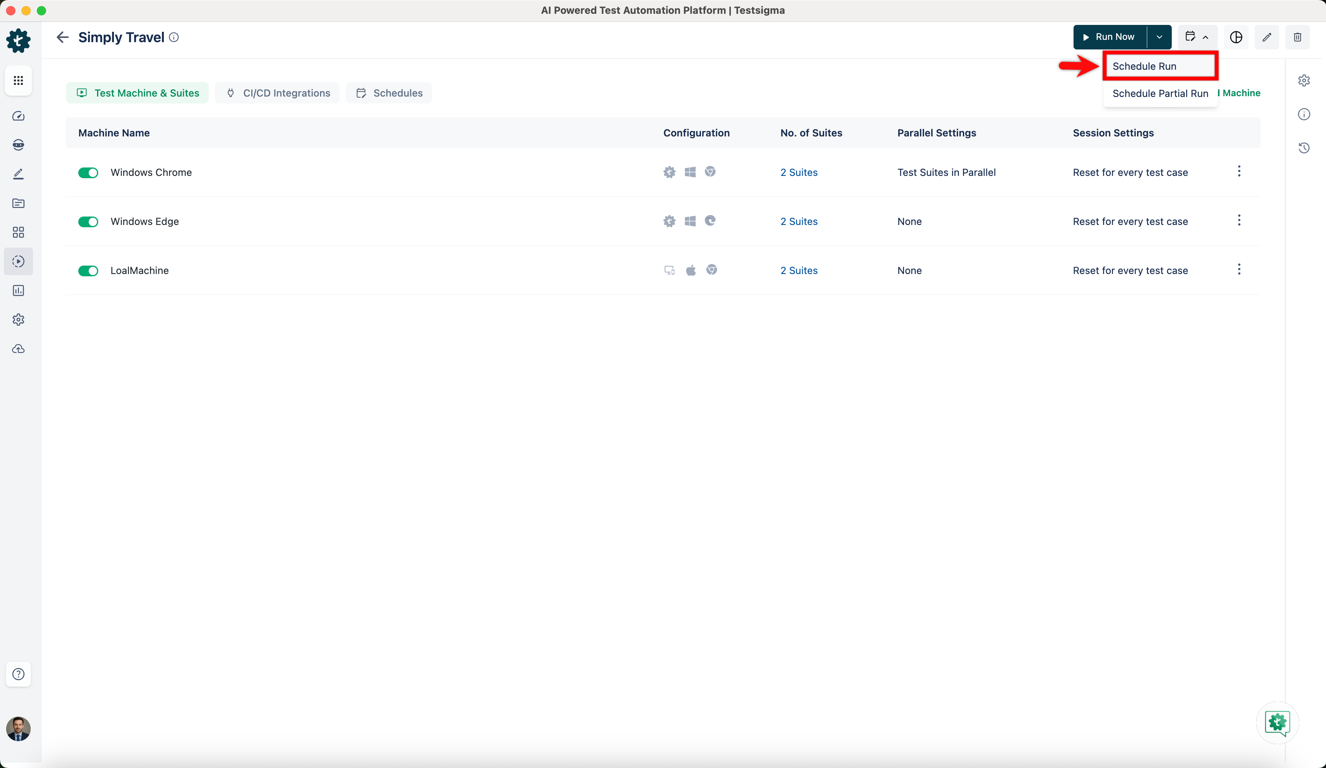The image size is (1326, 768).
Task: Open the Dashboard gauge icon in sidebar
Action: click(18, 116)
